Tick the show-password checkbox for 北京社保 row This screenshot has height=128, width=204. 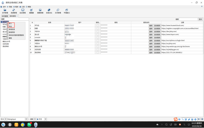pyautogui.click(x=98, y=49)
